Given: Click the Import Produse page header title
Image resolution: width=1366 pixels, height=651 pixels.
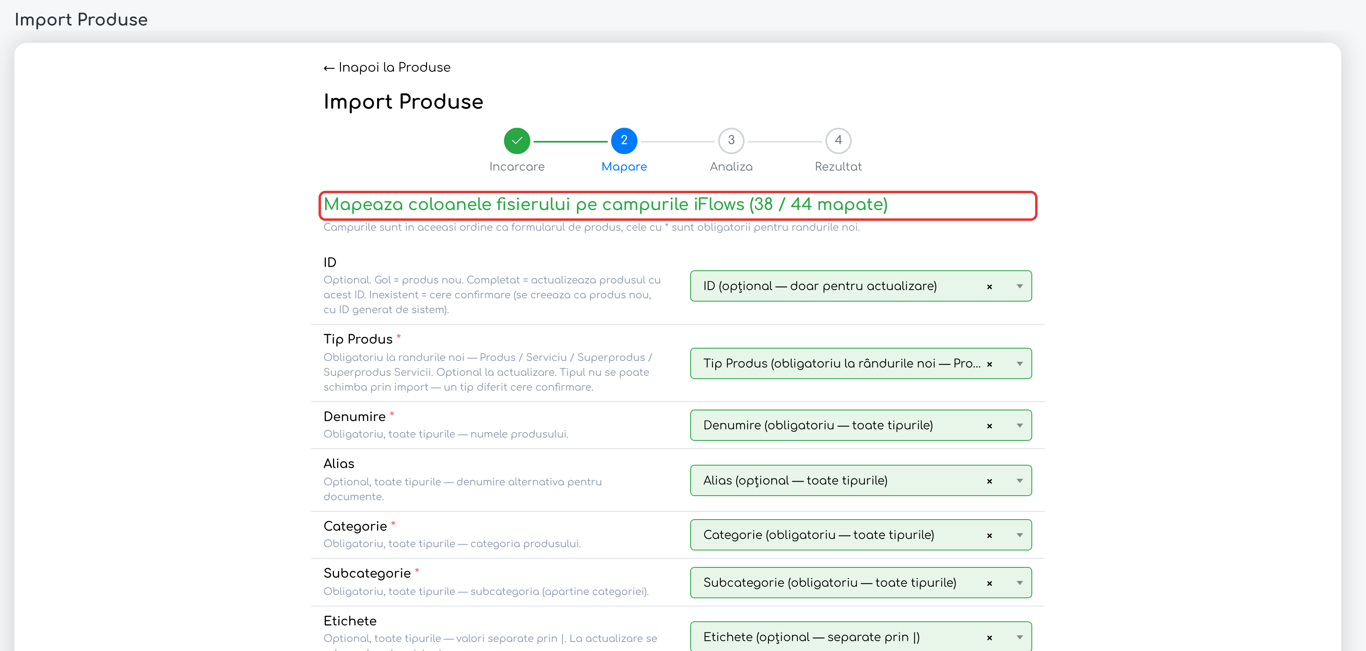Looking at the screenshot, I should (x=81, y=20).
